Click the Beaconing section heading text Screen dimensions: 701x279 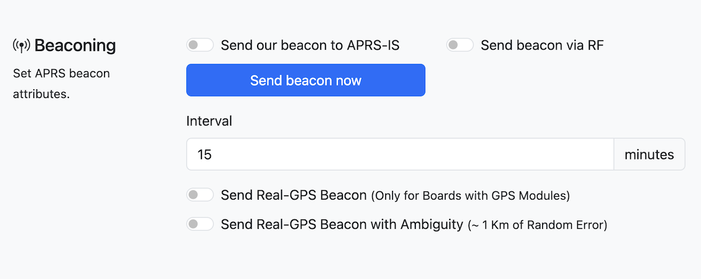[x=75, y=46]
